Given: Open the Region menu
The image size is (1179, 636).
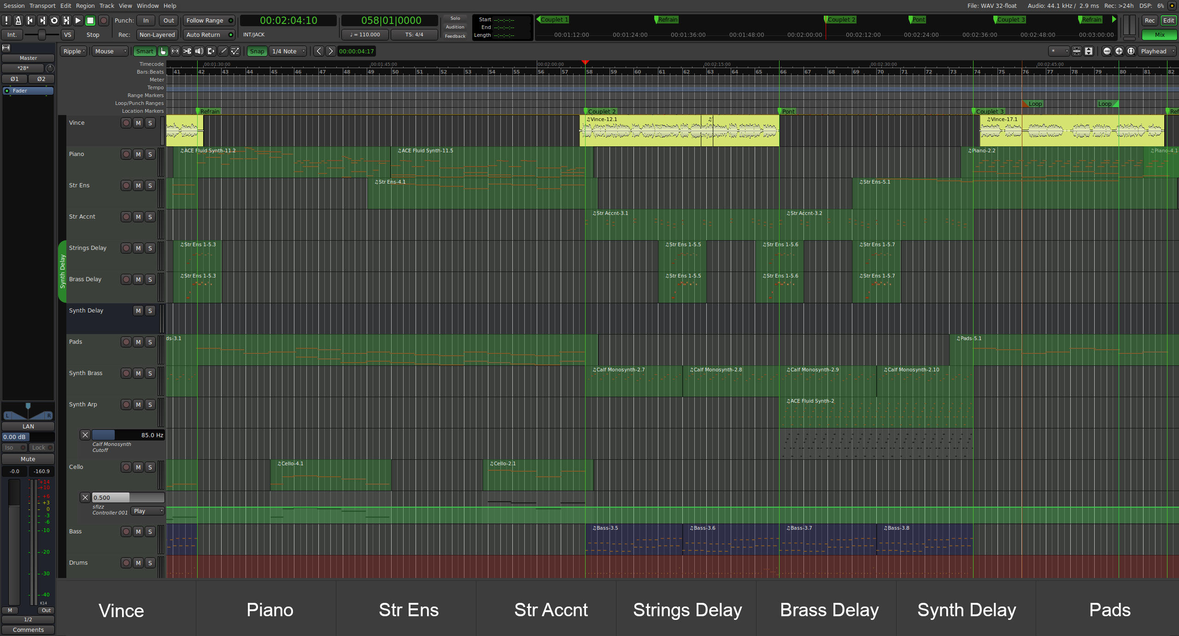Looking at the screenshot, I should [x=85, y=6].
